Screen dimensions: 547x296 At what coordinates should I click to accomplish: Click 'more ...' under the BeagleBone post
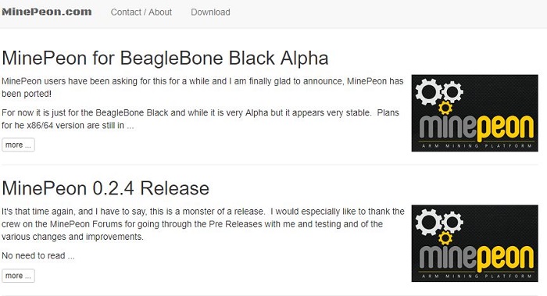[x=18, y=144]
